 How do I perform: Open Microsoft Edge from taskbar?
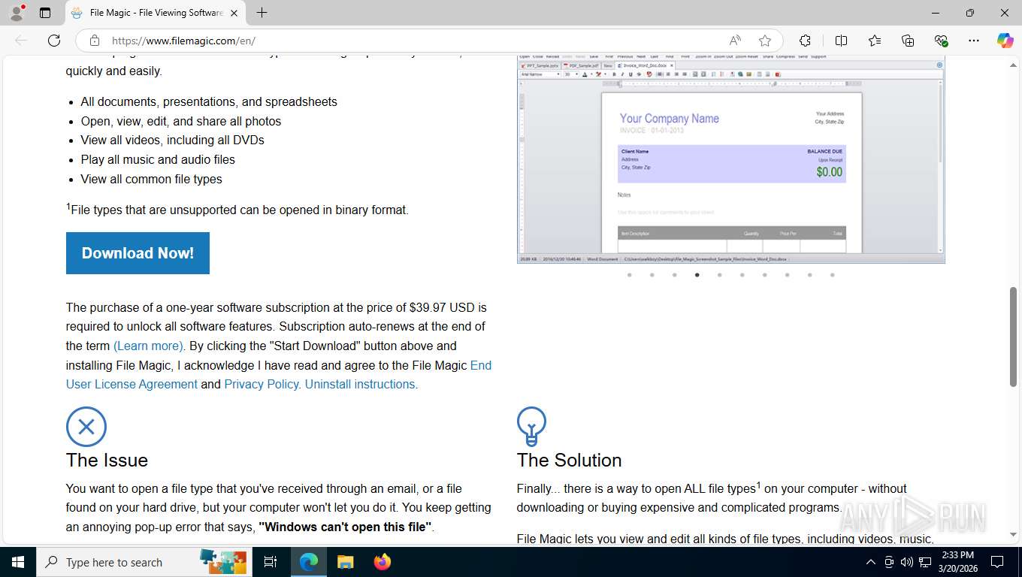coord(309,562)
